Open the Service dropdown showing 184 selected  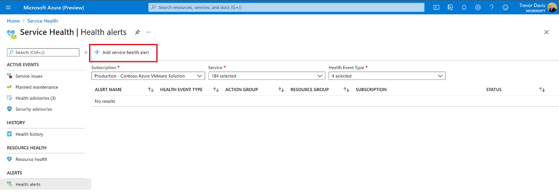pyautogui.click(x=267, y=76)
